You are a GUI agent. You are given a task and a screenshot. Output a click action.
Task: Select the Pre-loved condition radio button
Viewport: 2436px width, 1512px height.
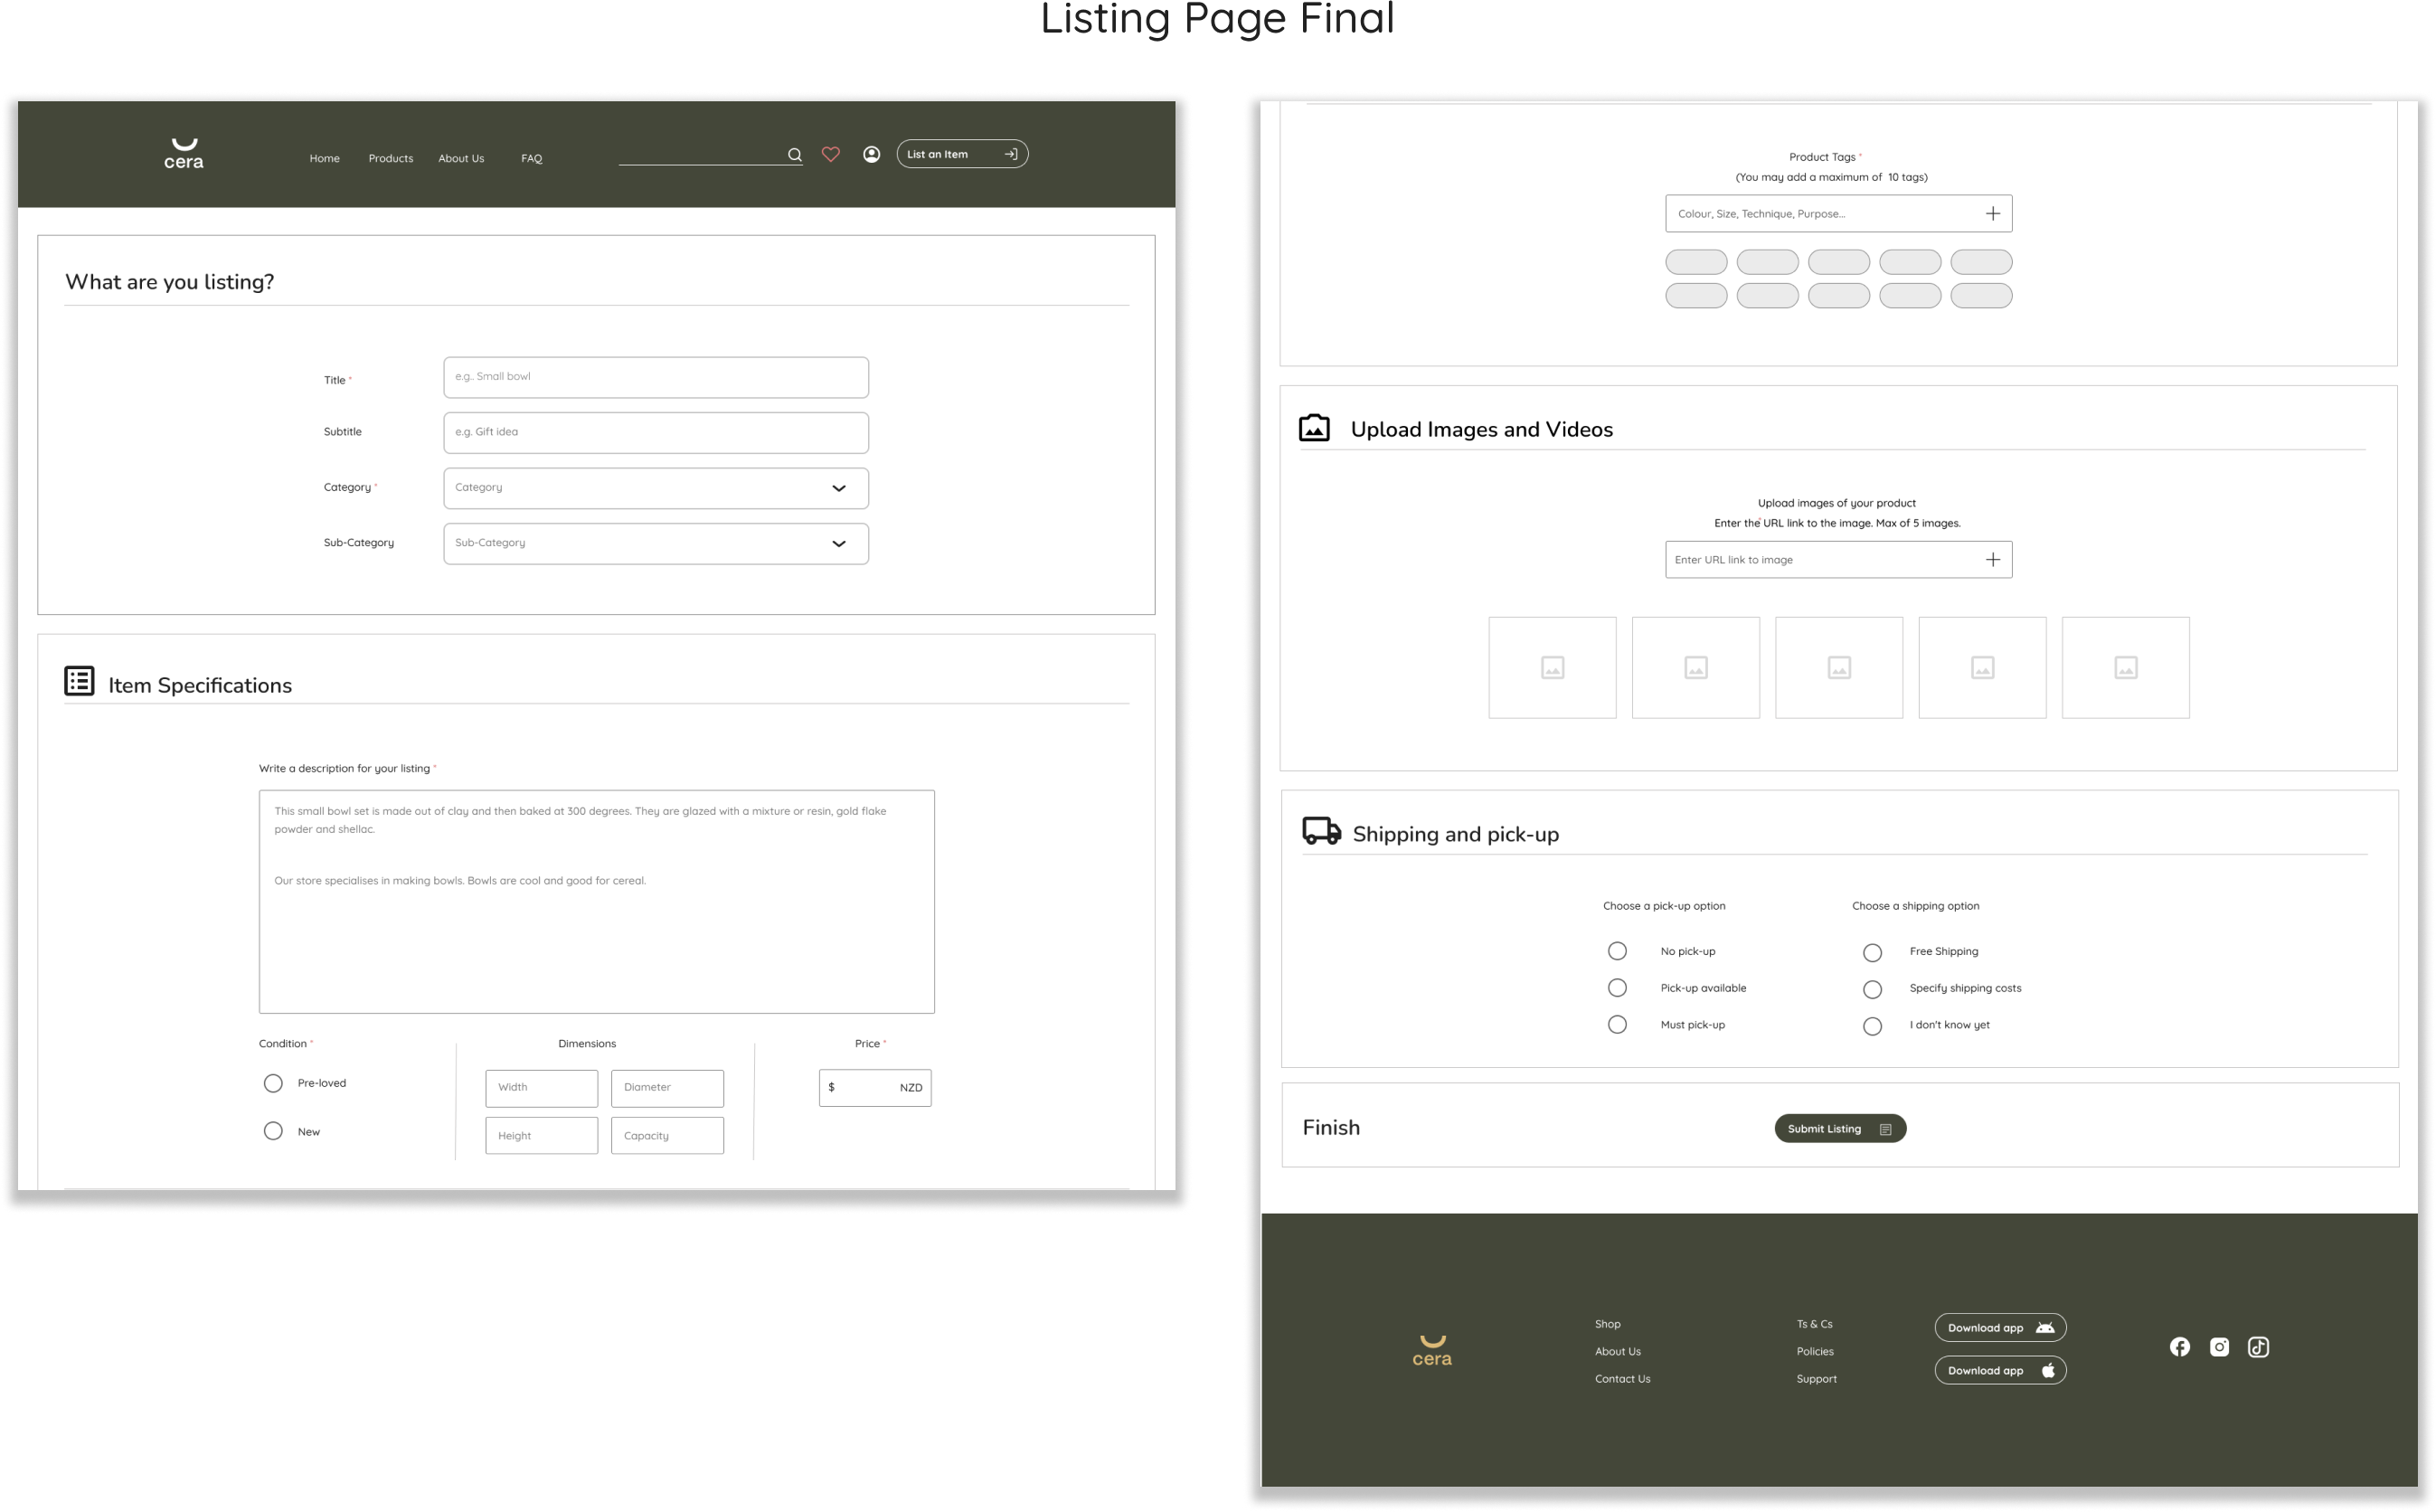(x=273, y=1083)
